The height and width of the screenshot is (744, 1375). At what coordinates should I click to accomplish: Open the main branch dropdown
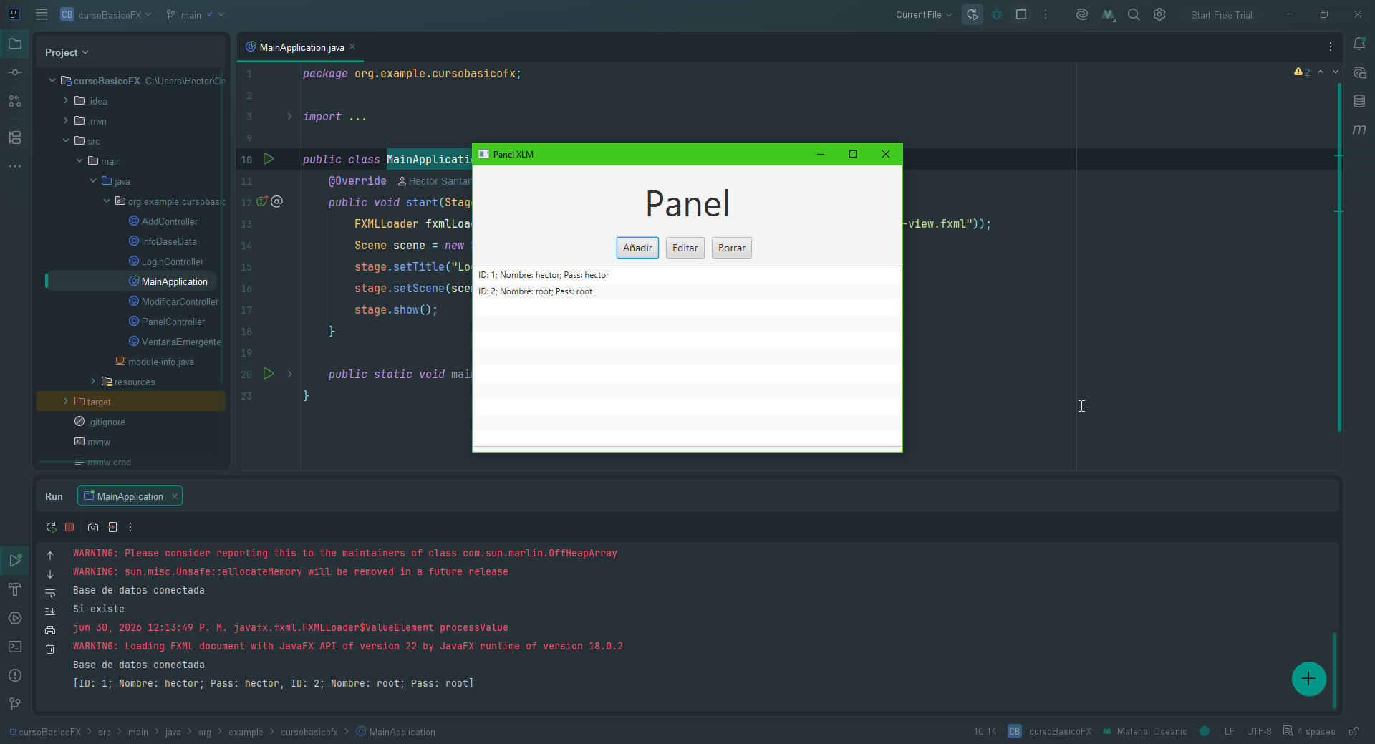pyautogui.click(x=196, y=14)
